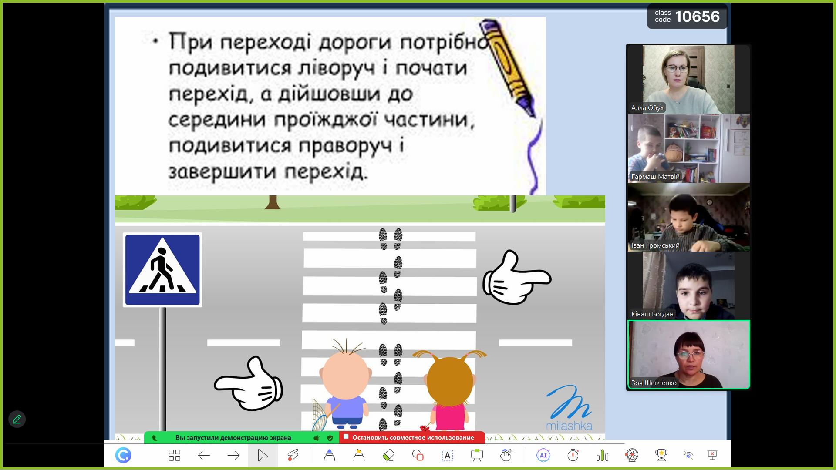Image resolution: width=836 pixels, height=470 pixels.
Task: Open the name picker wheel
Action: coord(632,455)
